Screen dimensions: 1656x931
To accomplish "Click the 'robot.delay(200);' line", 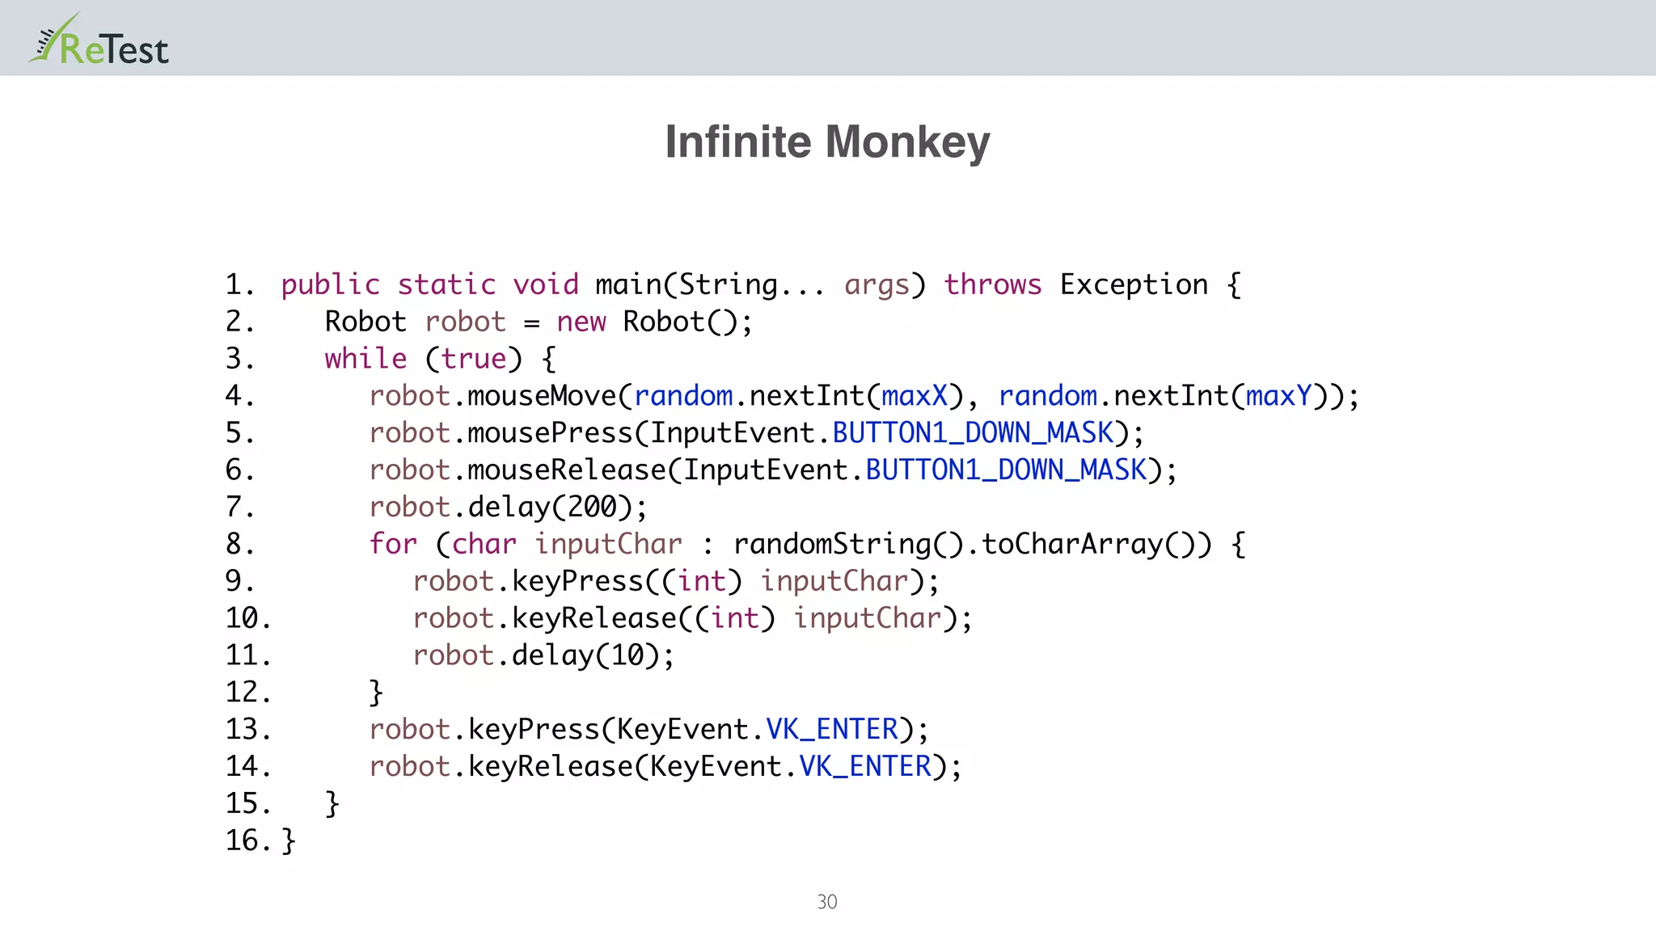I will [509, 508].
